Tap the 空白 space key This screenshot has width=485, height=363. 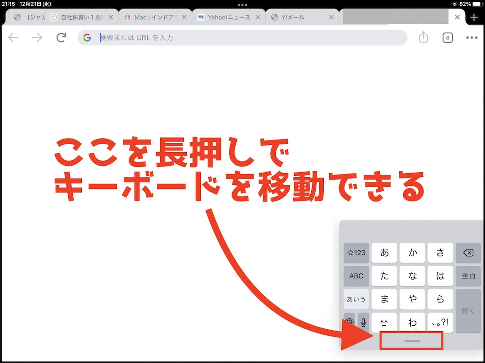click(468, 276)
